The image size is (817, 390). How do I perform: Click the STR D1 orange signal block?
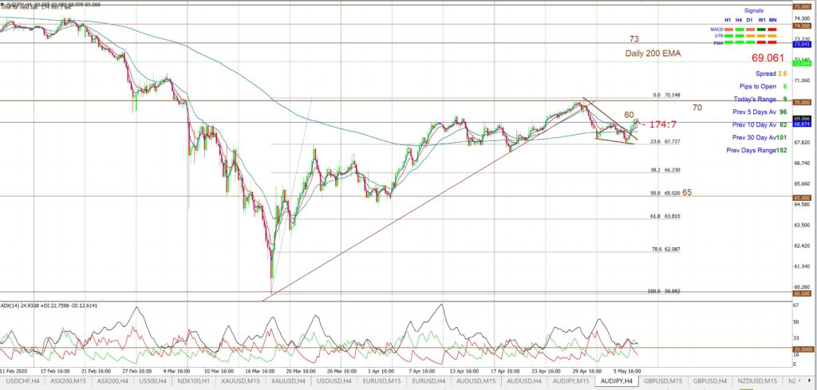750,36
